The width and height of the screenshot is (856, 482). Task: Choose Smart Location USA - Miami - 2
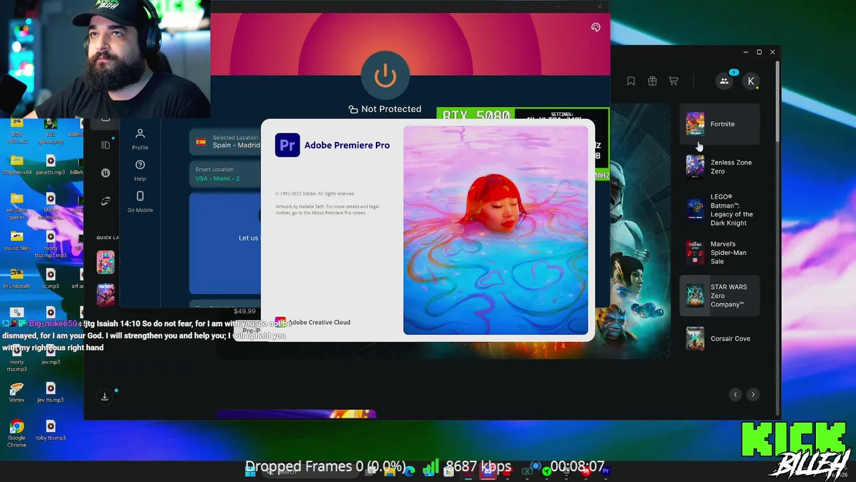(x=226, y=174)
